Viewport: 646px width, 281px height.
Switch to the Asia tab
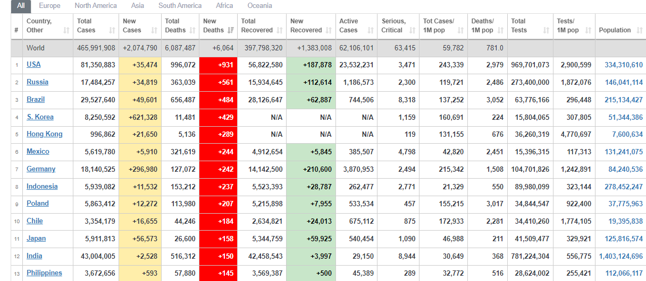coord(138,6)
